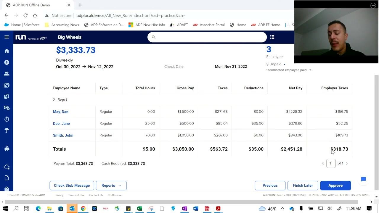
Task: Open the blue chat bubble icon
Action: pyautogui.click(x=363, y=179)
